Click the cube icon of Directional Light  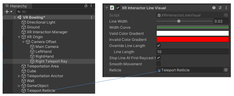click(x=24, y=22)
